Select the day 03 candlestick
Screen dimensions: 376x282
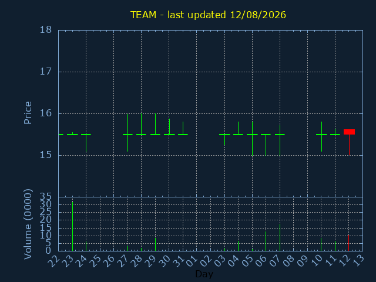(224, 140)
